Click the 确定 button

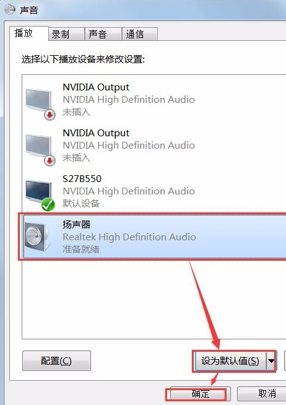(x=201, y=394)
